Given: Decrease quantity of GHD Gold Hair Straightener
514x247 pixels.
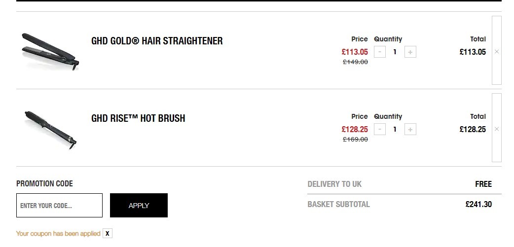Looking at the screenshot, I should 380,52.
